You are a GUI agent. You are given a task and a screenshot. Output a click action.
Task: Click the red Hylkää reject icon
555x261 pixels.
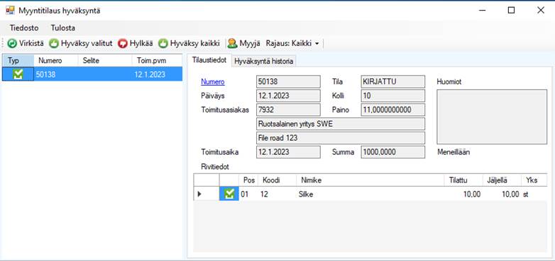point(123,43)
